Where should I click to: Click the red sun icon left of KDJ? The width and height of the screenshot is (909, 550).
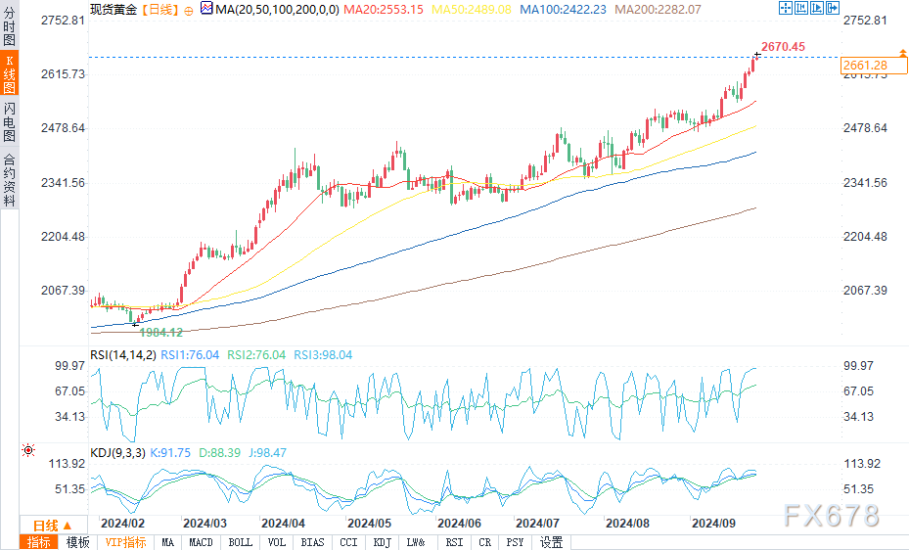[28, 450]
